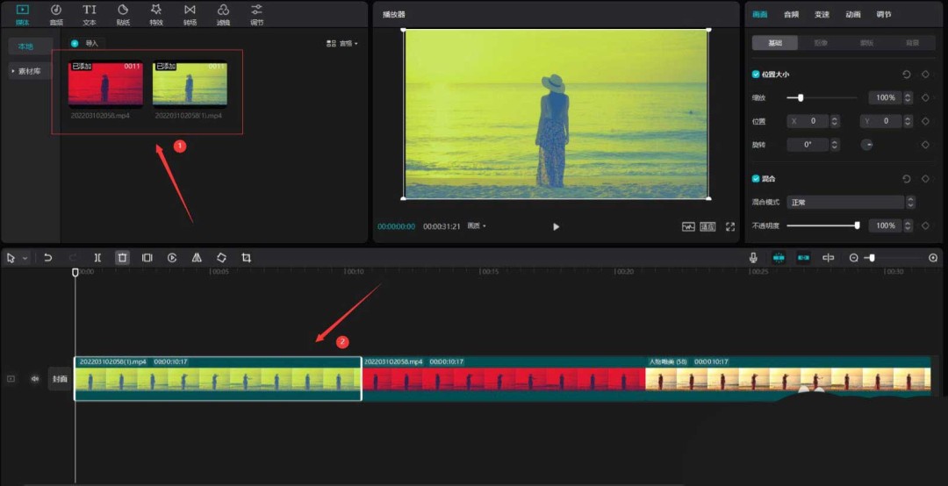Open the 特效 (effects) panel icon

click(x=156, y=13)
